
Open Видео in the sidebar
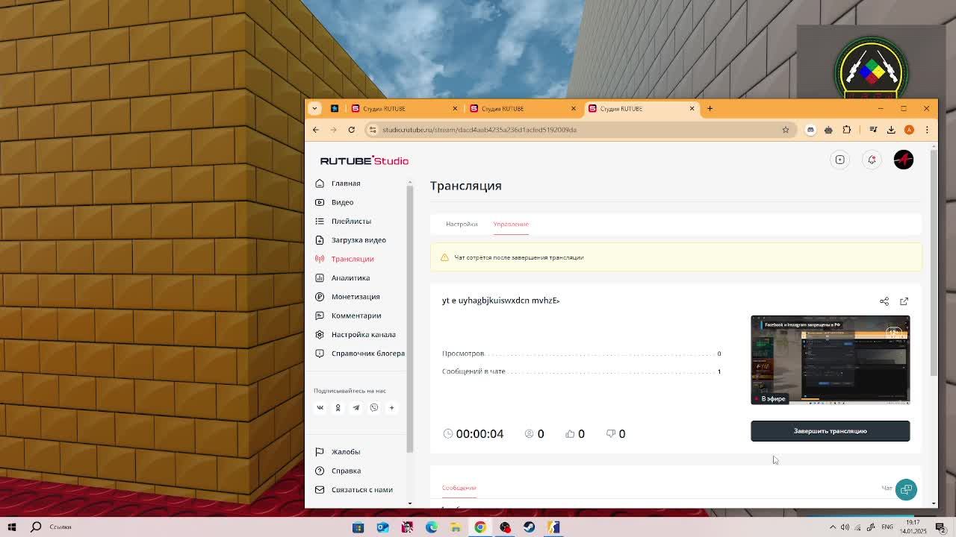[342, 202]
